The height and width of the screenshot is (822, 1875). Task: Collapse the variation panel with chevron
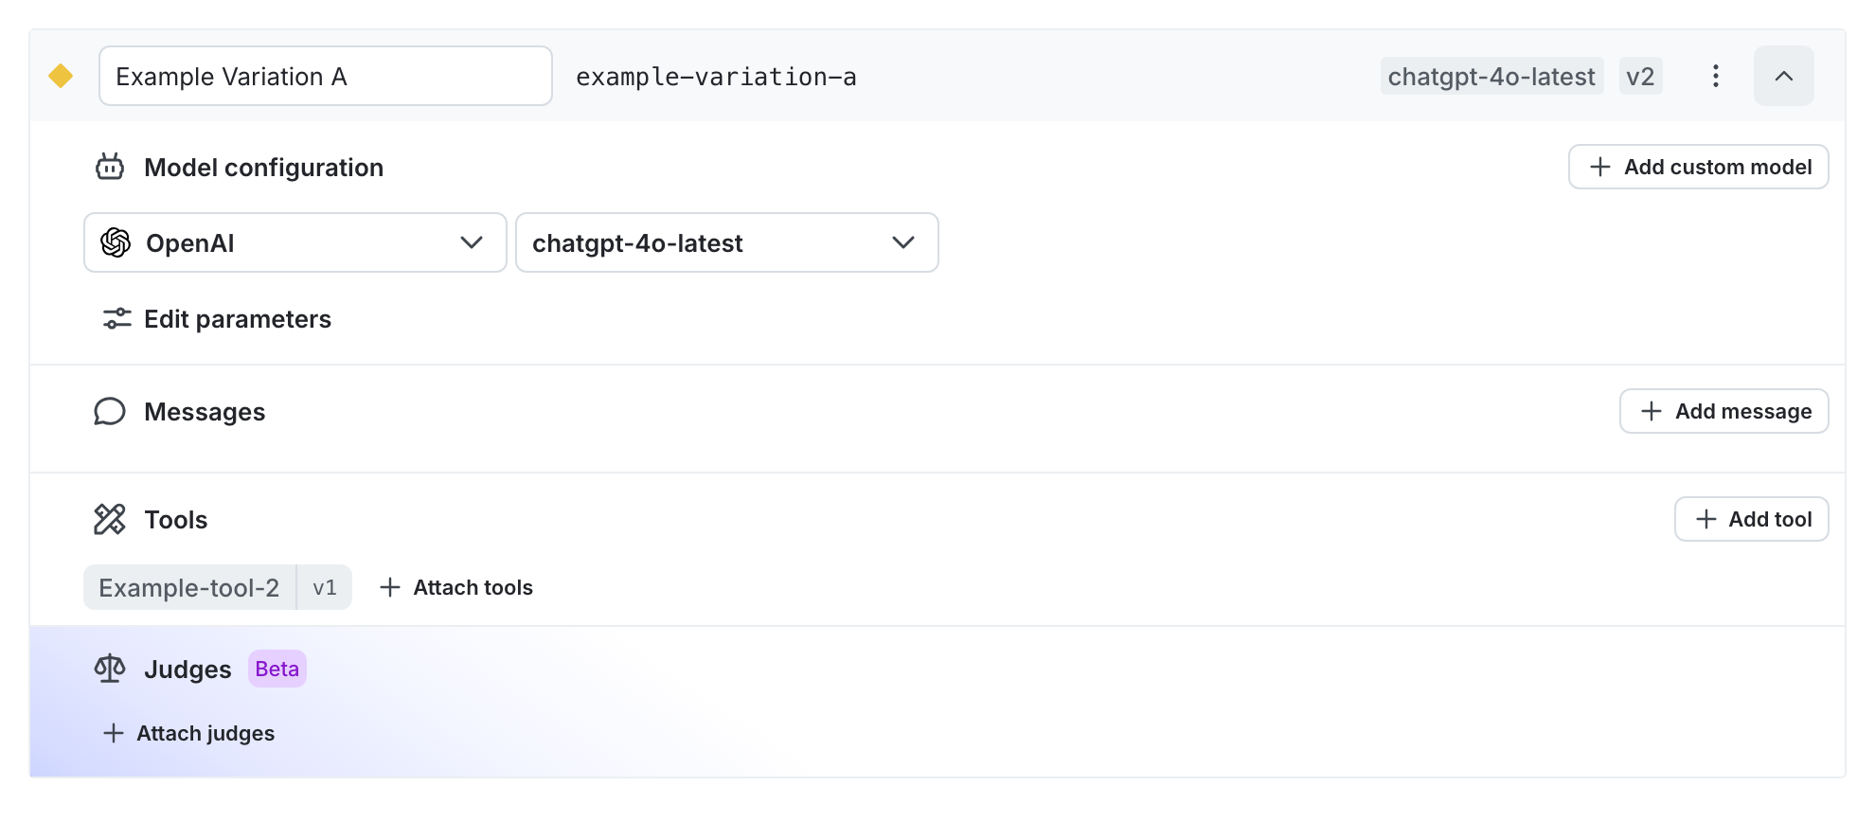pyautogui.click(x=1783, y=76)
